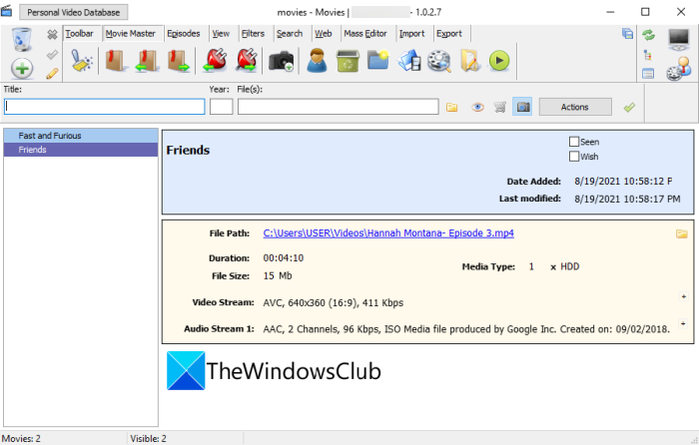Click the recycle bin delete icon
This screenshot has width=699, height=445.
(21, 39)
